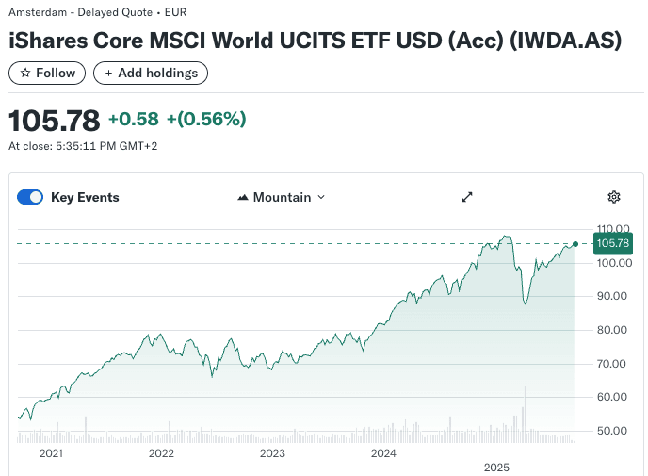The image size is (648, 476).
Task: Select the 2022 label on the timeline
Action: [x=162, y=453]
